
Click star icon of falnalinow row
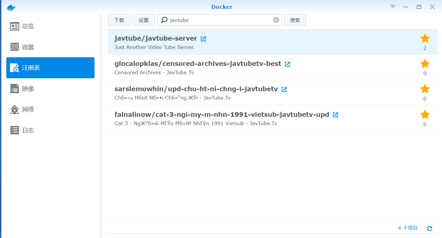425,115
